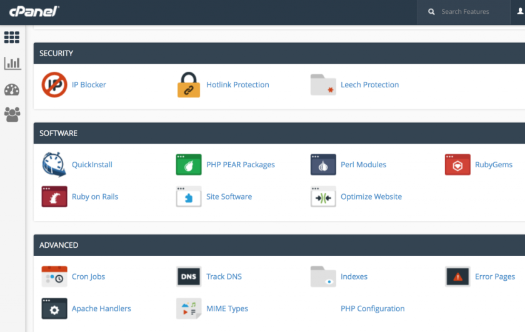Viewport: 525px width, 332px height.
Task: Click the Perl Modules onion icon
Action: 323,165
